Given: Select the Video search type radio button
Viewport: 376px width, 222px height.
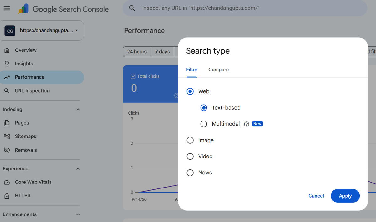Looking at the screenshot, I should click(x=190, y=156).
